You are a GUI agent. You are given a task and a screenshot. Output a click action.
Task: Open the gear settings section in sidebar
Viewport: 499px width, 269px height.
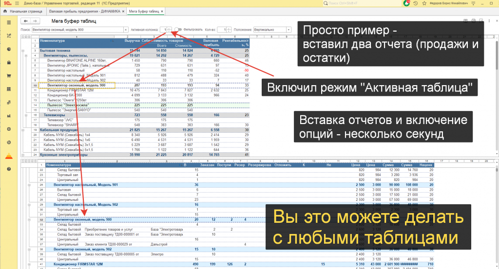pyautogui.click(x=9, y=129)
